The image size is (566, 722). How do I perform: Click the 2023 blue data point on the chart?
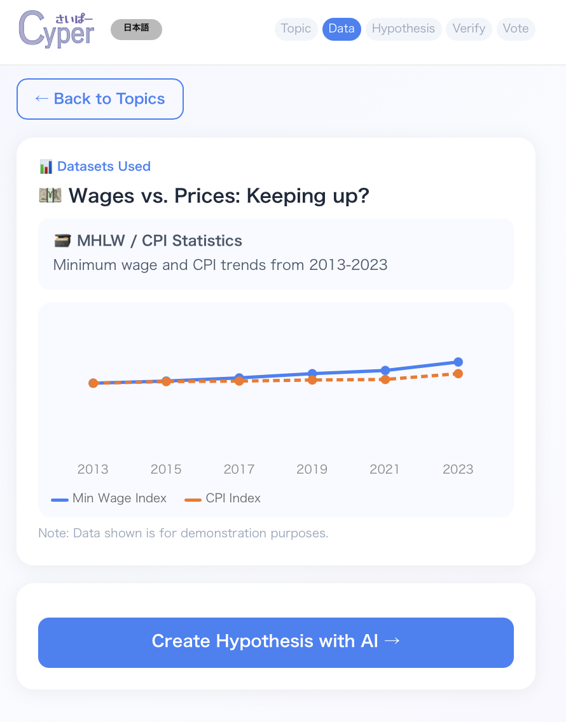tap(458, 360)
